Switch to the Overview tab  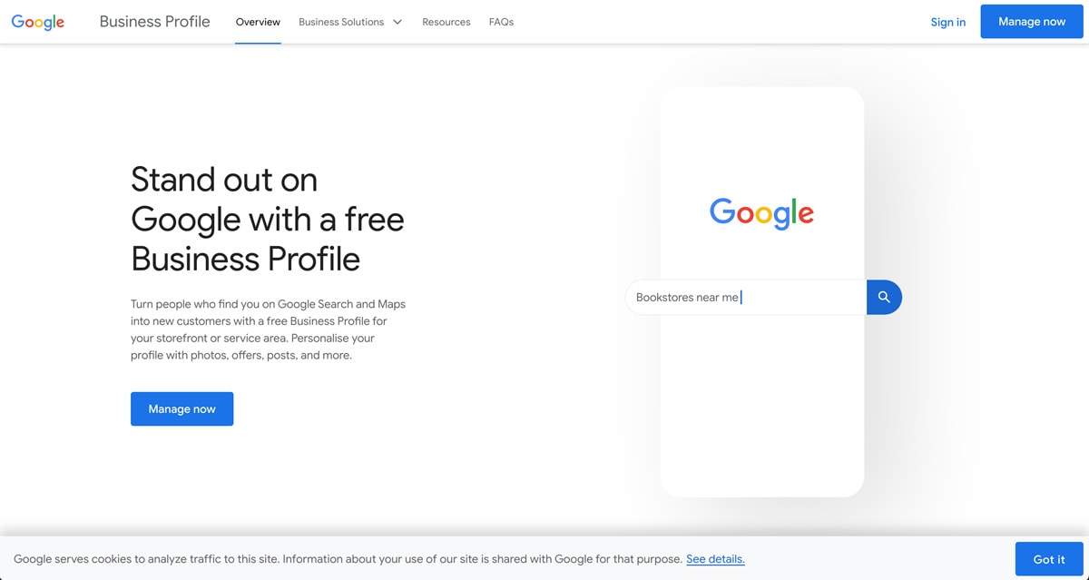click(x=258, y=22)
